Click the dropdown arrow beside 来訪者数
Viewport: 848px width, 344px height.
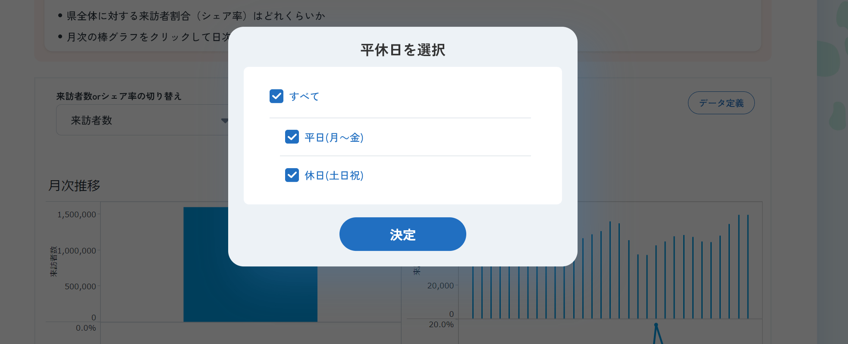224,121
